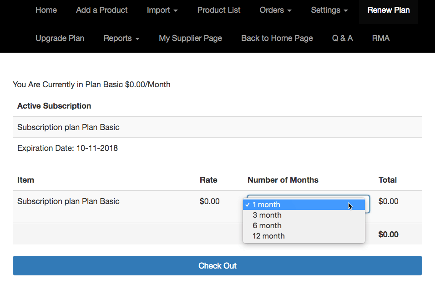Screen dimensions: 435x294
Task: Open the Product List page
Action: tap(219, 10)
